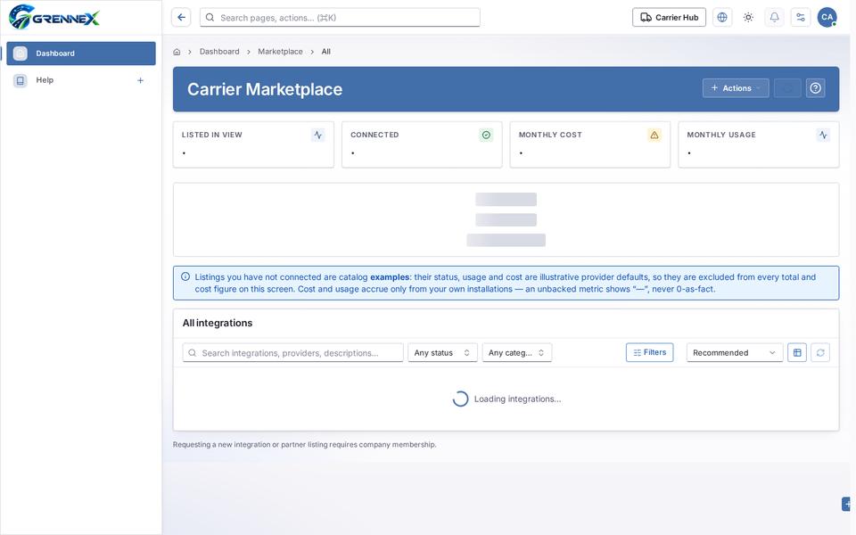856x535 pixels.
Task: Click the activity icon on Listed in View card
Action: pyautogui.click(x=318, y=135)
